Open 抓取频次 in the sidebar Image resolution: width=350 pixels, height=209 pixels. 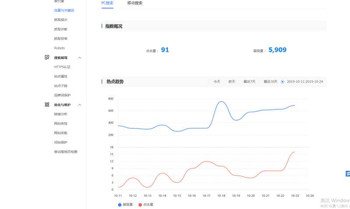coord(61,20)
